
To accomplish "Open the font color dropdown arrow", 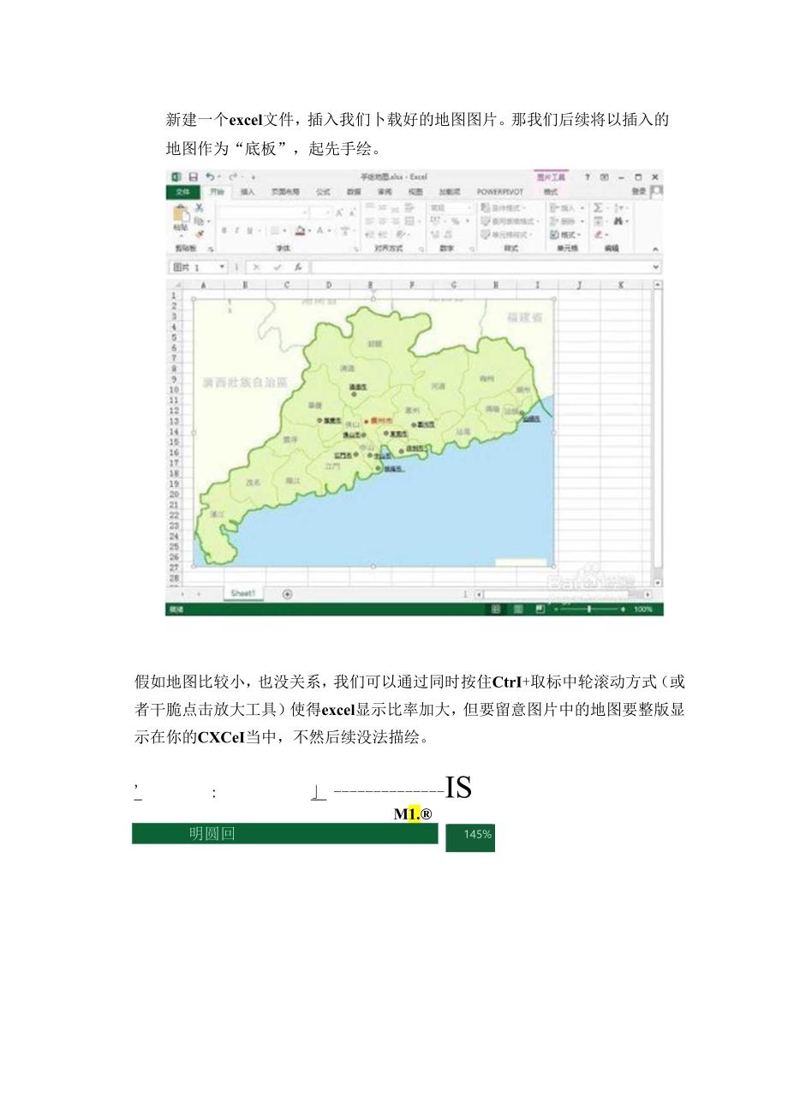I will (x=329, y=230).
